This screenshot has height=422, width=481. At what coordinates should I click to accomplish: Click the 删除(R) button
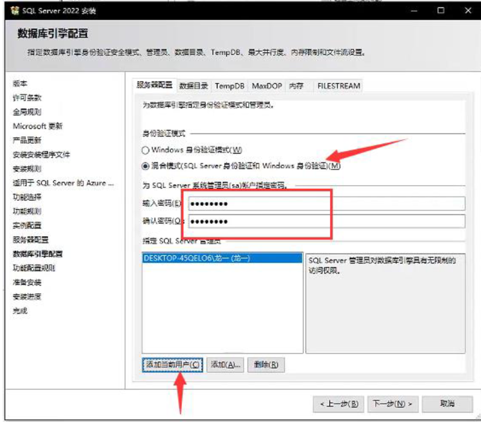pos(265,365)
